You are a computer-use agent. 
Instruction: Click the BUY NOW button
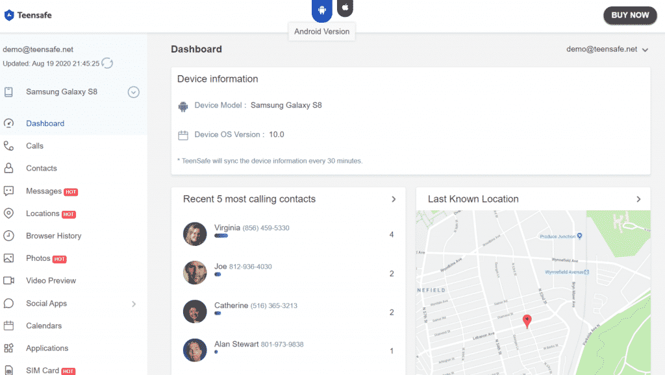tap(630, 15)
